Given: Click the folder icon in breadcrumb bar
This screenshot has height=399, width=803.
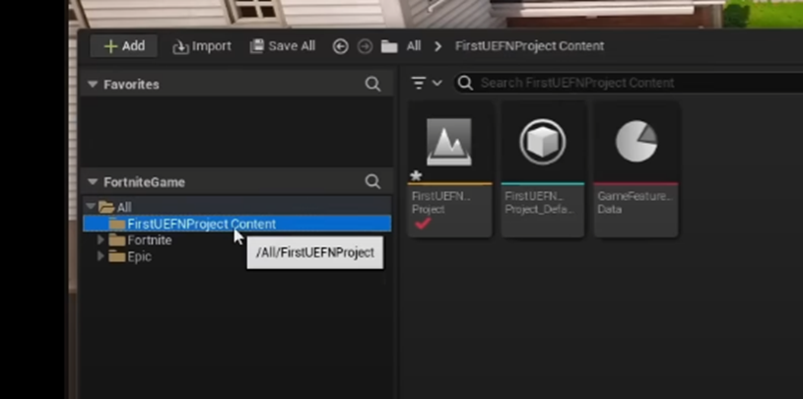Looking at the screenshot, I should tap(389, 46).
